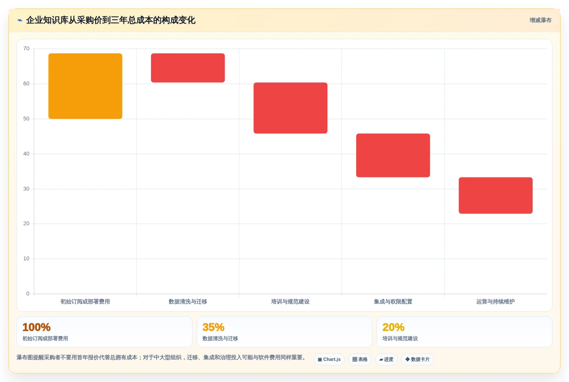This screenshot has width=569, height=382.
Task: Select the red 集成与权限配置 bar
Action: [393, 156]
